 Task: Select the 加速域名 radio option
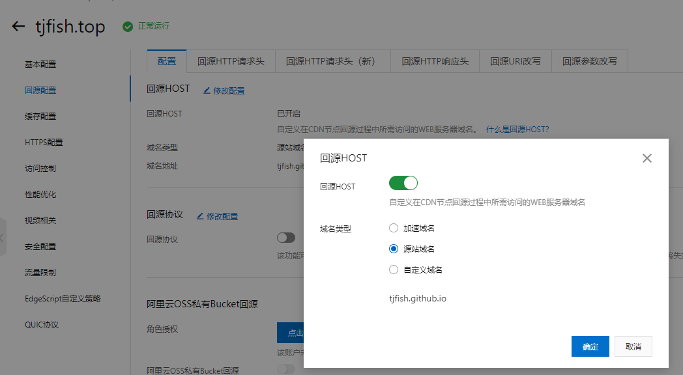pyautogui.click(x=393, y=228)
